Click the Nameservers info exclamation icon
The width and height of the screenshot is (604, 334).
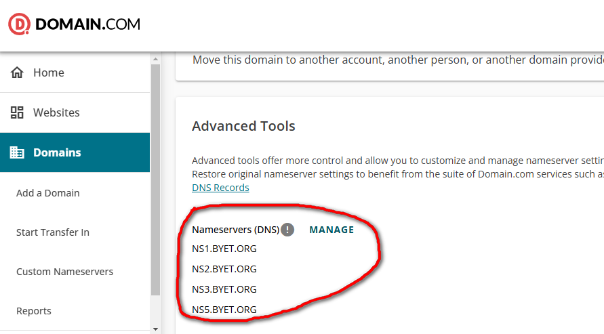(287, 230)
